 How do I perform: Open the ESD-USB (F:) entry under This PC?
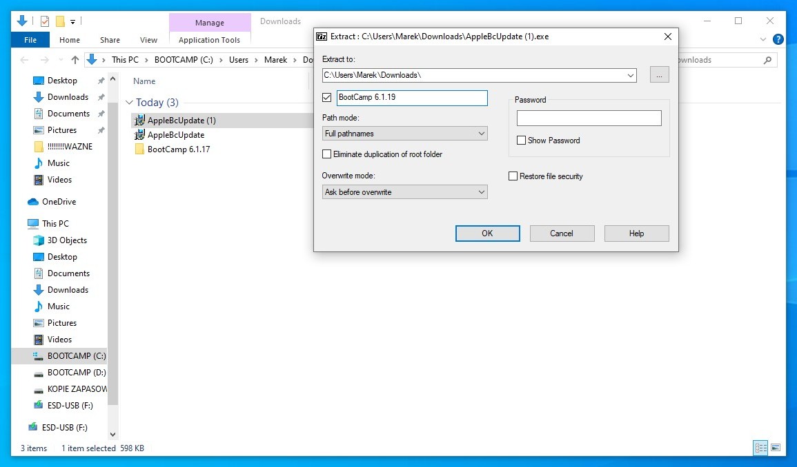point(63,406)
